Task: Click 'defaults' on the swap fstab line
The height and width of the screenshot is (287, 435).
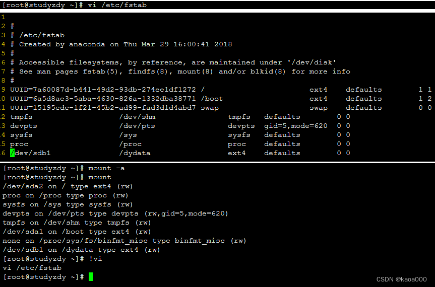Action: click(x=364, y=108)
